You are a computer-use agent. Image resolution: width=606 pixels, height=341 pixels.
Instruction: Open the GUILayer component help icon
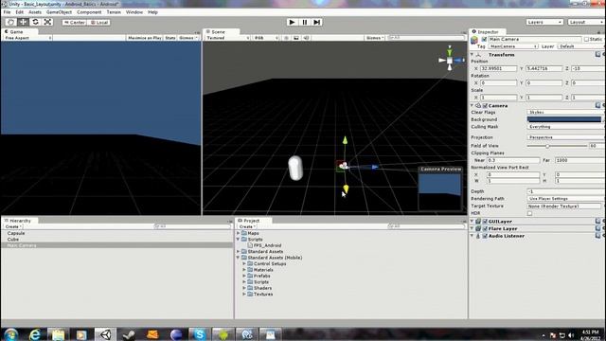597,221
